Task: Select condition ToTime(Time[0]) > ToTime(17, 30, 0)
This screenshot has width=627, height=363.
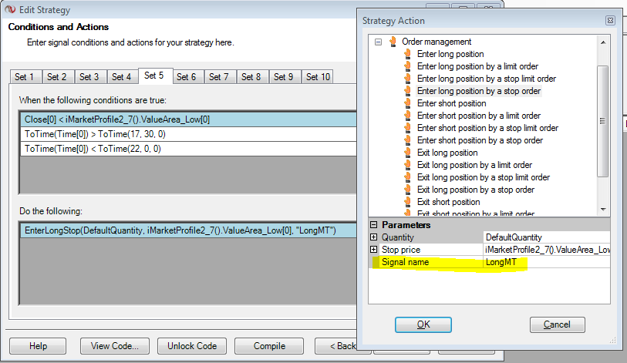Action: click(x=188, y=134)
